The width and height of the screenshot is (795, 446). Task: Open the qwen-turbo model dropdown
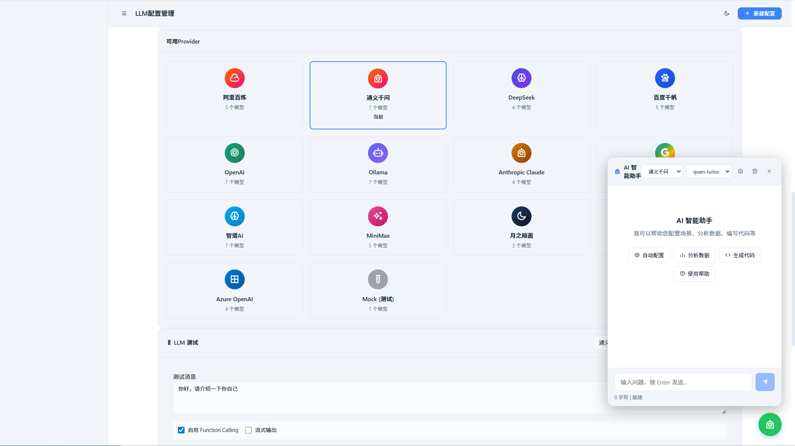point(709,171)
